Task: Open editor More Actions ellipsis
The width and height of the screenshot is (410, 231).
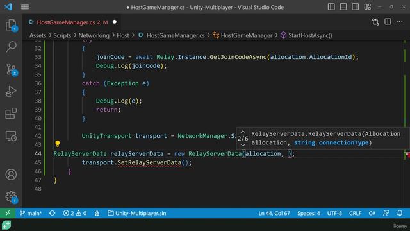Action: (399, 22)
